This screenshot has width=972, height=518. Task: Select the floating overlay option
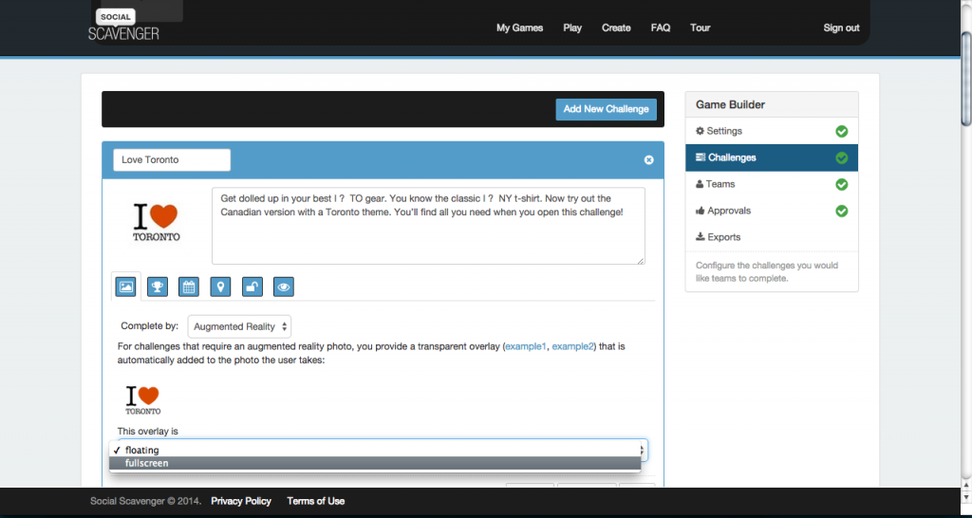pyautogui.click(x=375, y=450)
